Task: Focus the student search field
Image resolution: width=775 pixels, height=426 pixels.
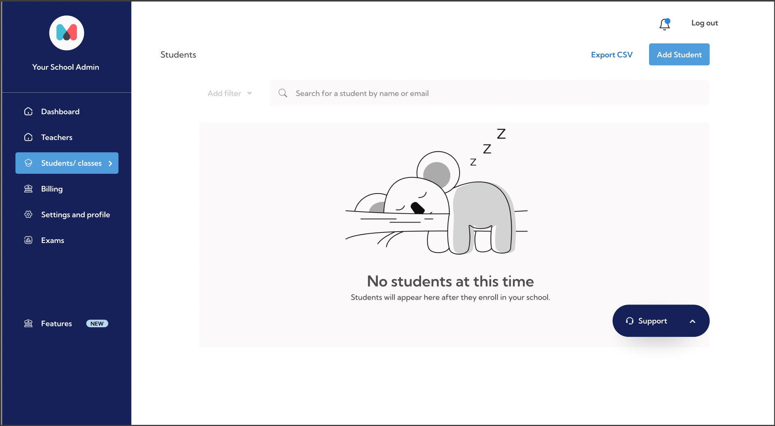Action: click(x=490, y=93)
